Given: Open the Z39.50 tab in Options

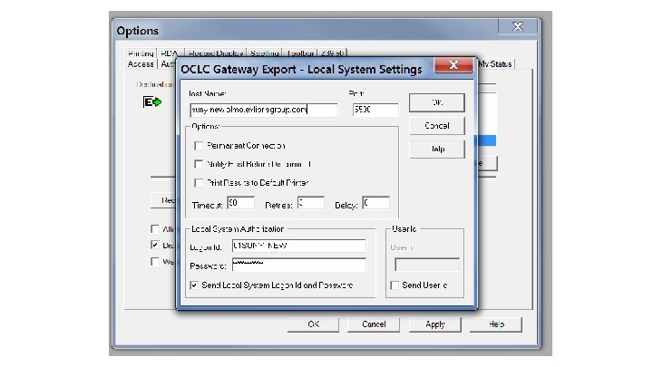Looking at the screenshot, I should pyautogui.click(x=333, y=53).
